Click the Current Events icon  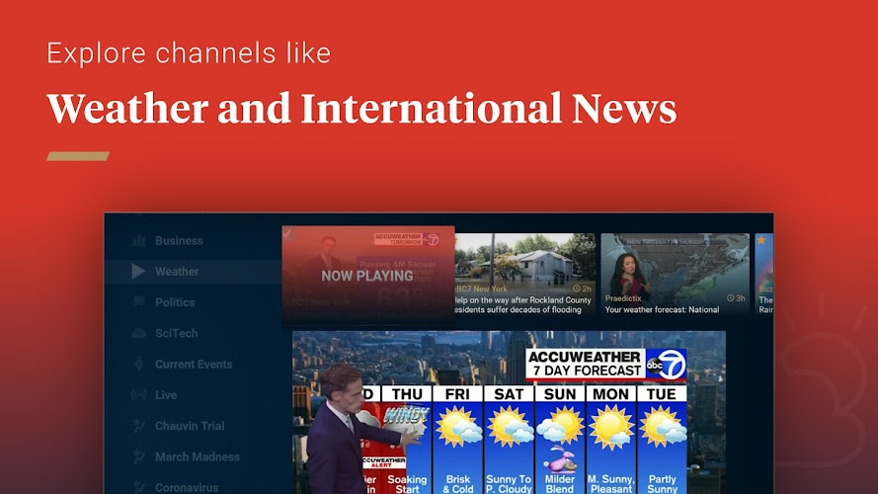pos(138,365)
